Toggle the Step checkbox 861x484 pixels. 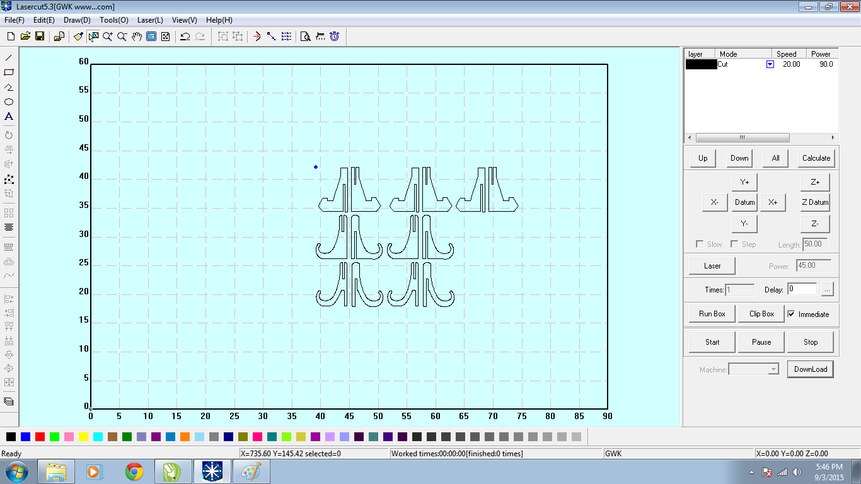[x=734, y=244]
